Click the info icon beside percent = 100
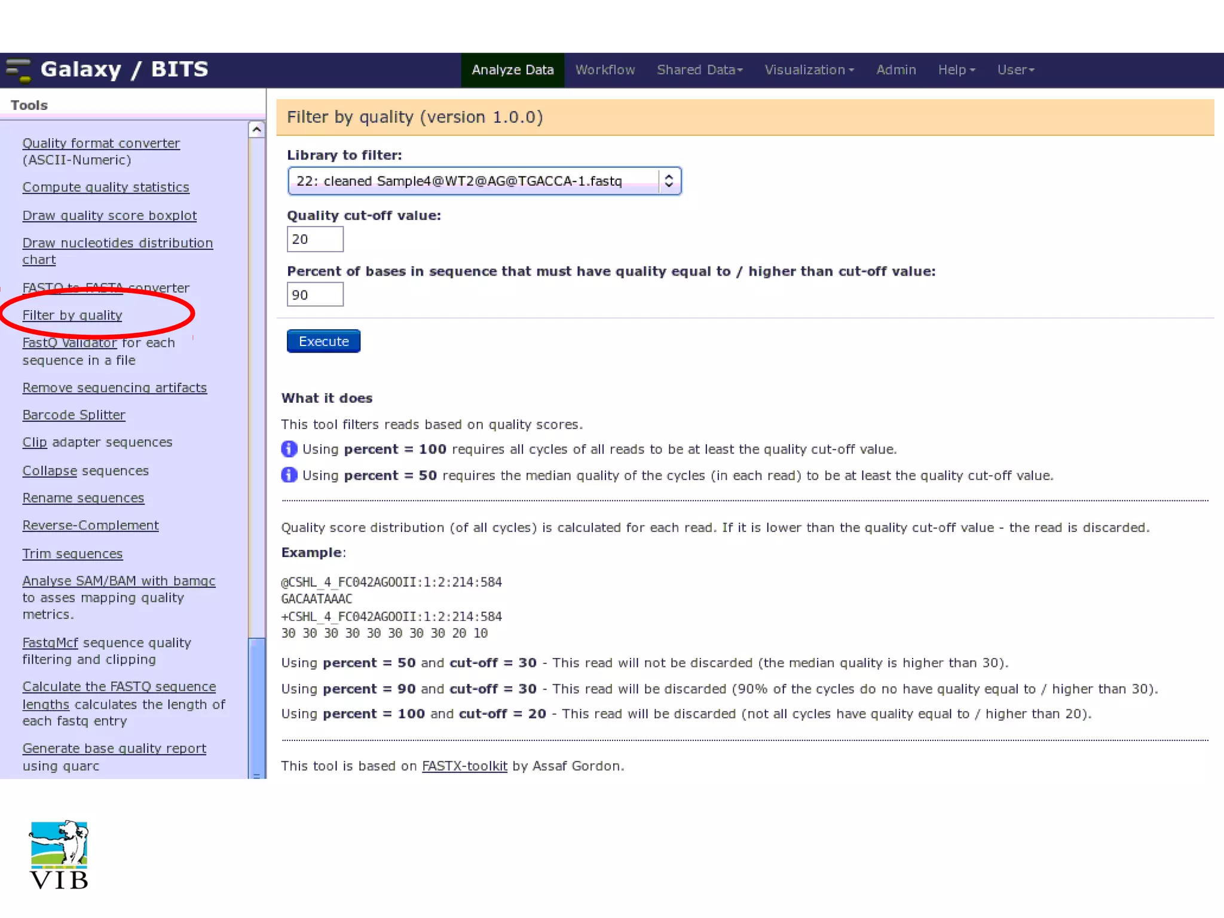 (289, 449)
